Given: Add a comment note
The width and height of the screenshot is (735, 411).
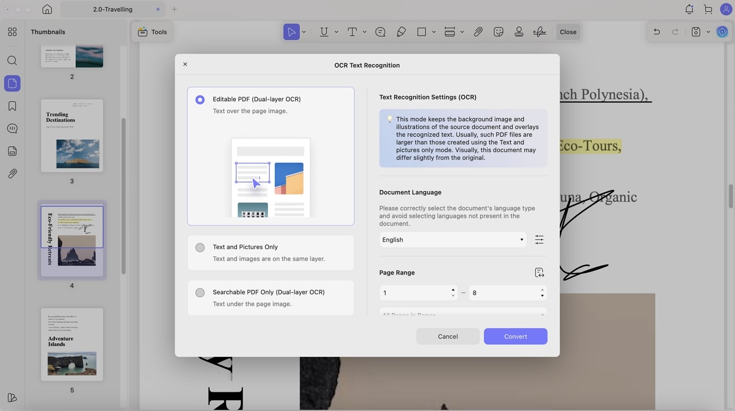Looking at the screenshot, I should pyautogui.click(x=381, y=32).
